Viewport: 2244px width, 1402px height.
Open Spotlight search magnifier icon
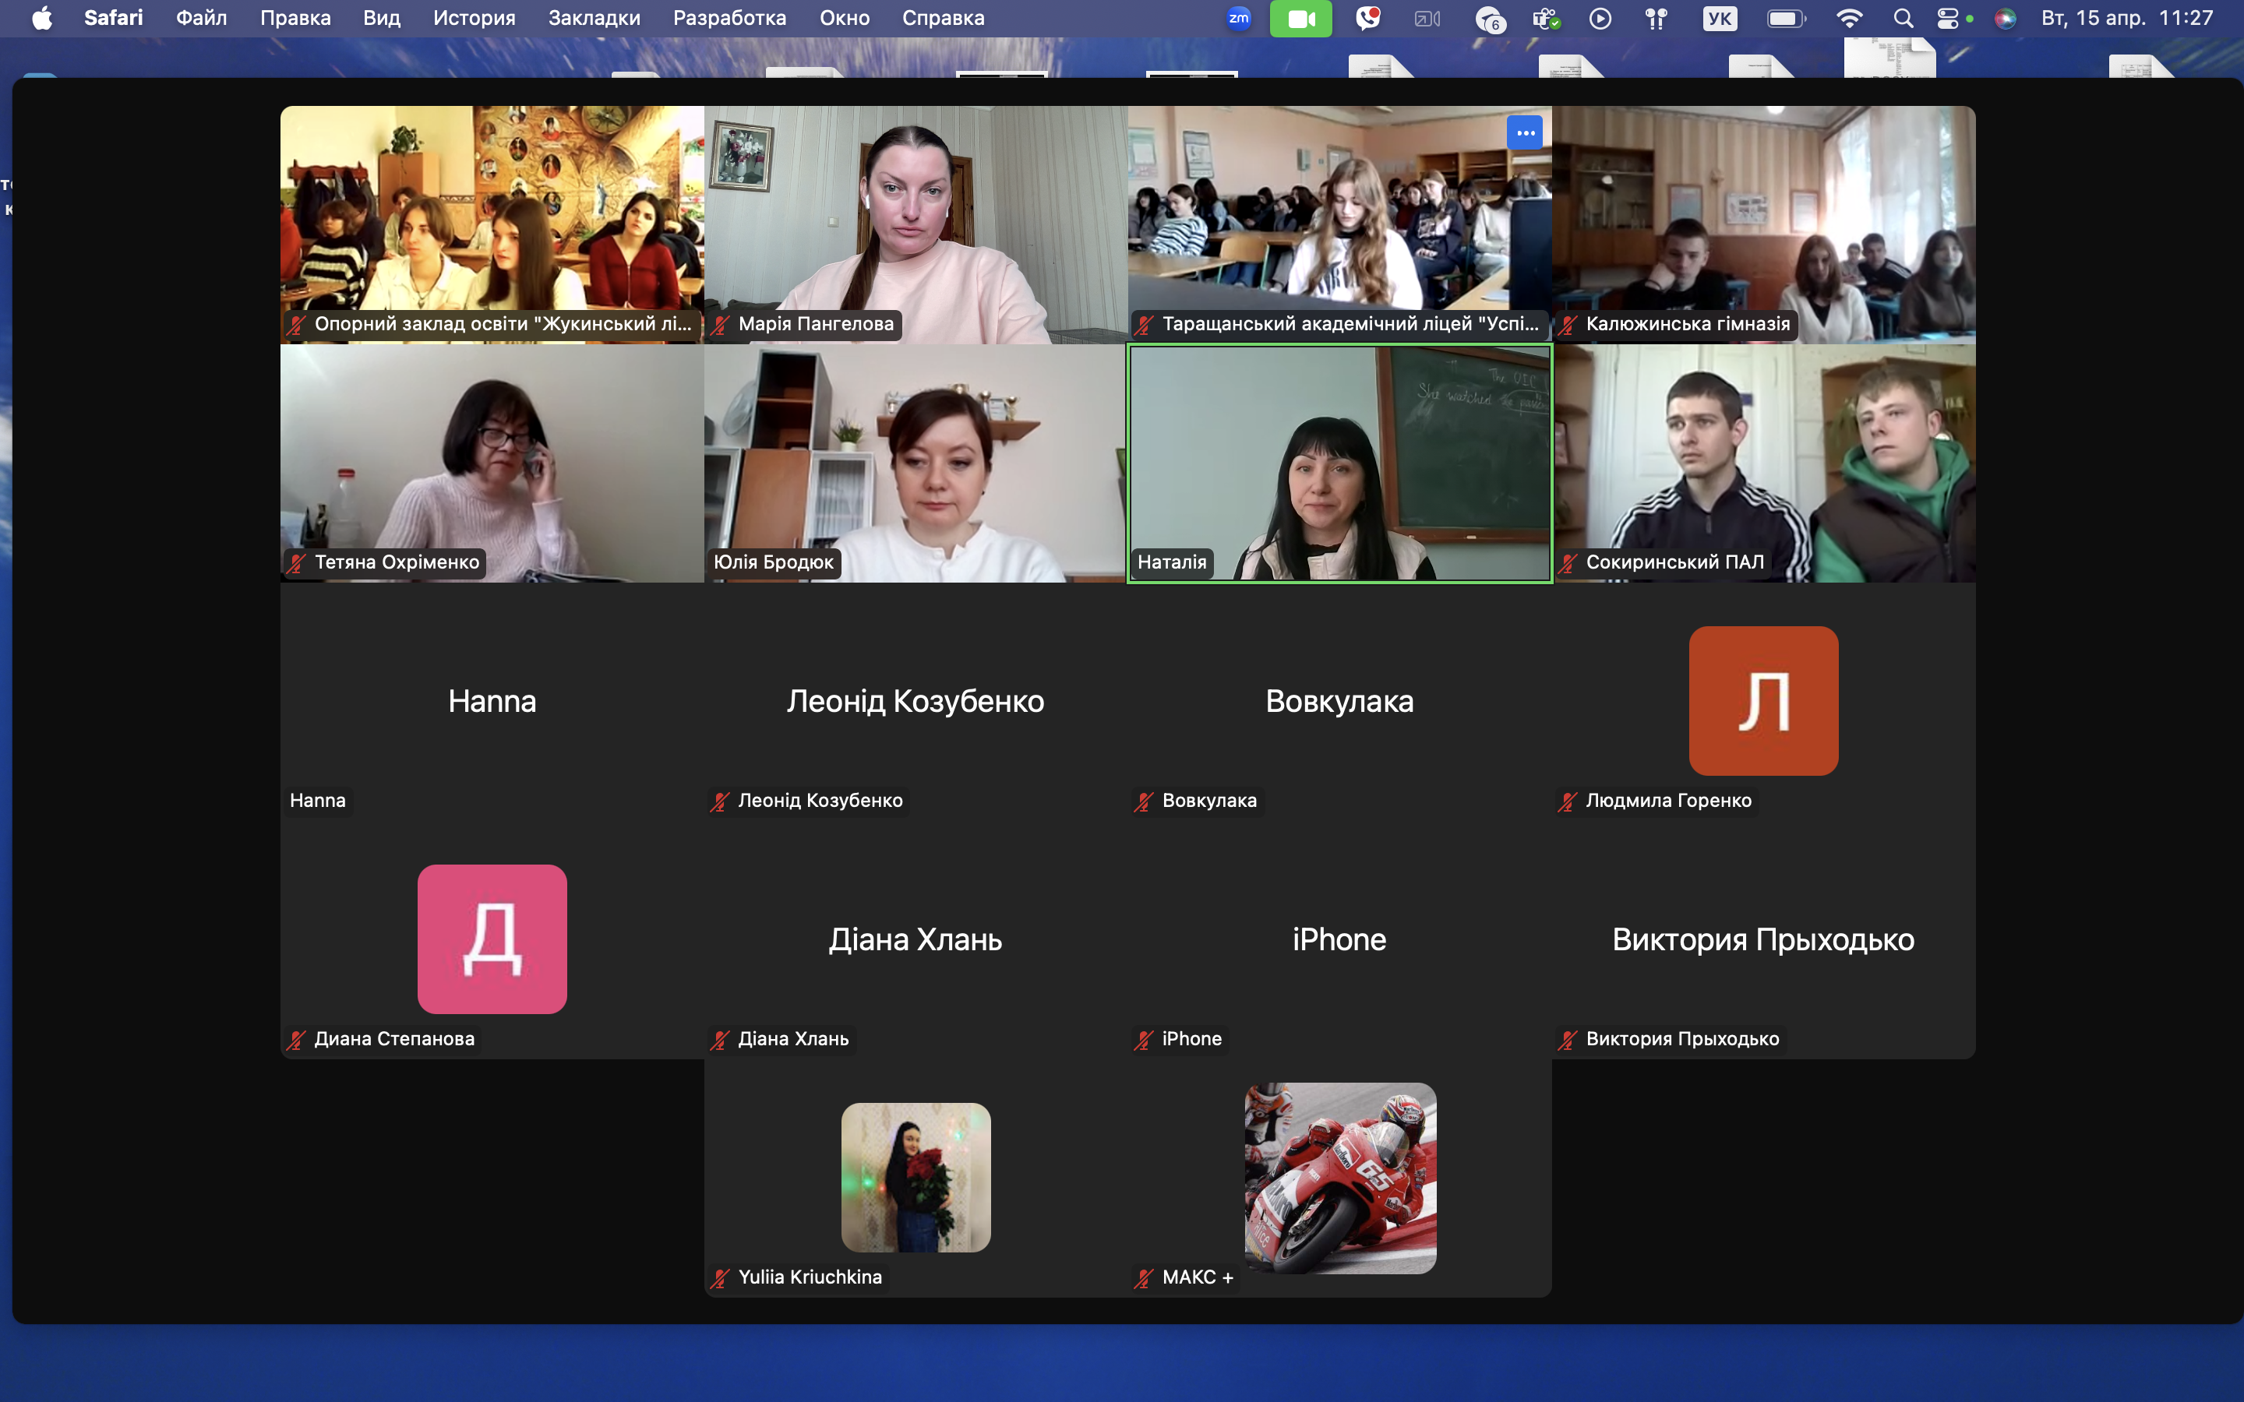[1903, 19]
